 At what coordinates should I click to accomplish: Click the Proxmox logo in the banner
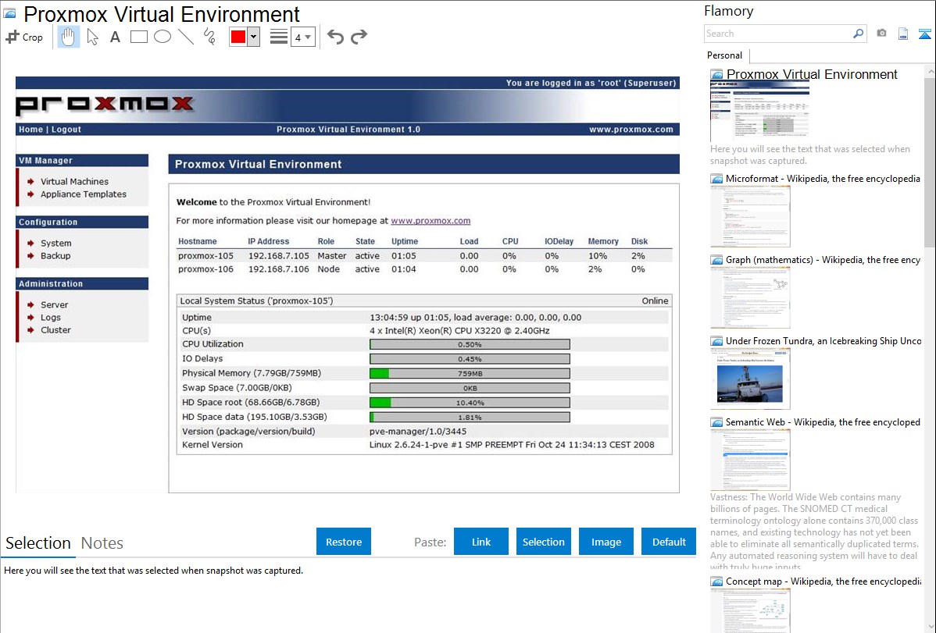(105, 105)
